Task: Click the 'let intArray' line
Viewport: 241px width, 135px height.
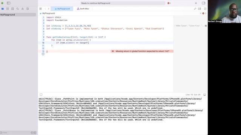Action: click(69, 26)
